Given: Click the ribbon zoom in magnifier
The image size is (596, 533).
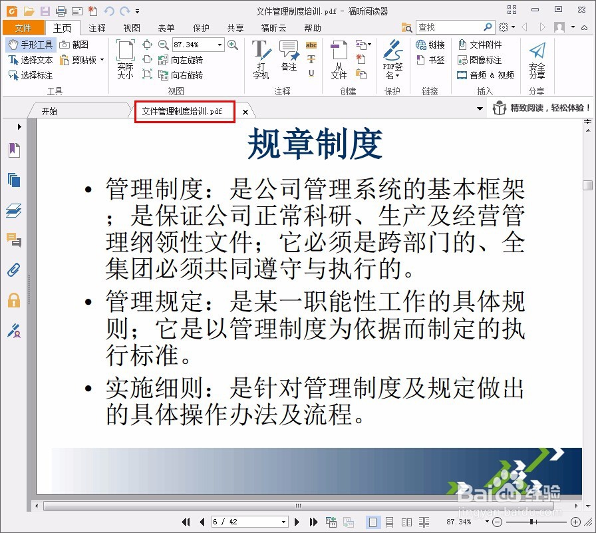Looking at the screenshot, I should pyautogui.click(x=233, y=45).
